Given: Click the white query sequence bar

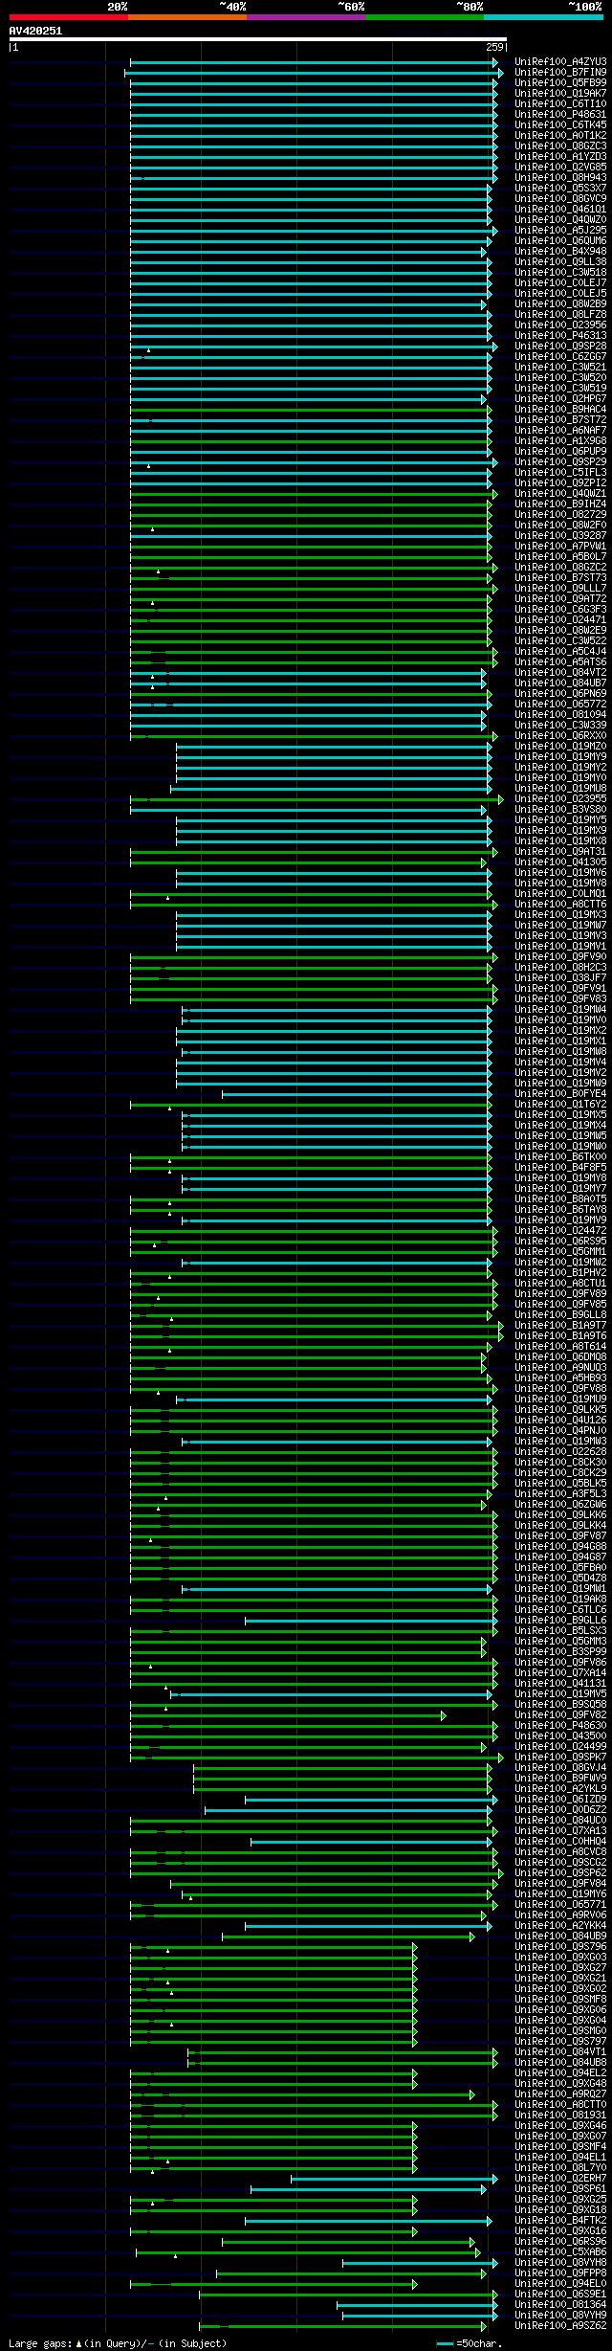Looking at the screenshot, I should click(x=257, y=39).
